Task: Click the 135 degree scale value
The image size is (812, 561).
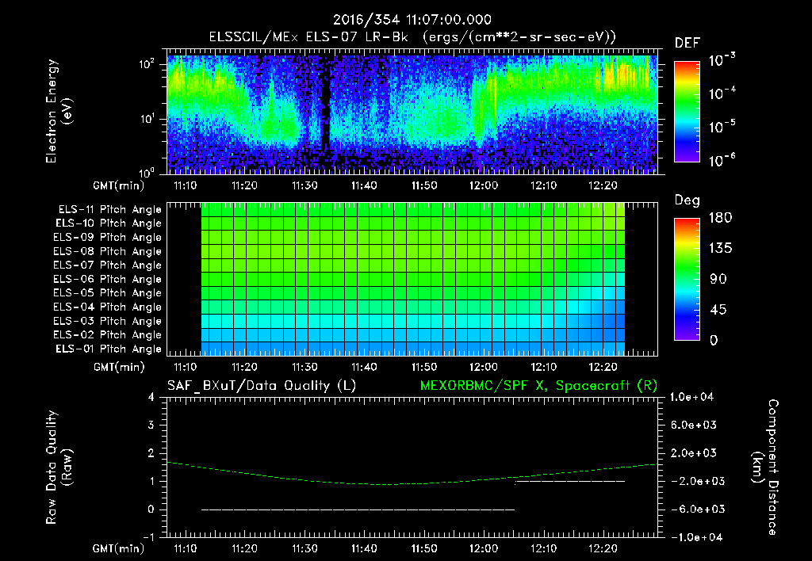Action: (720, 248)
